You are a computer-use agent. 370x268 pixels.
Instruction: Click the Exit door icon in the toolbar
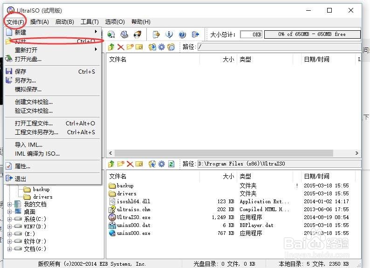(195, 34)
